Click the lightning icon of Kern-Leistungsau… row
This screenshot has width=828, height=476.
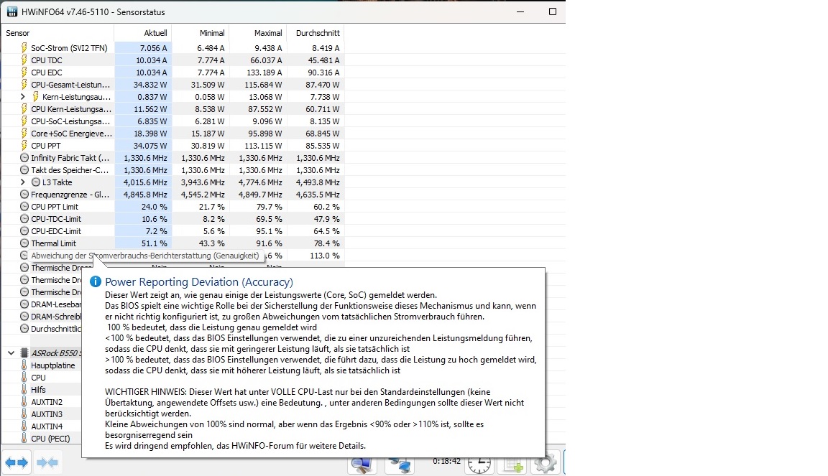tap(36, 96)
